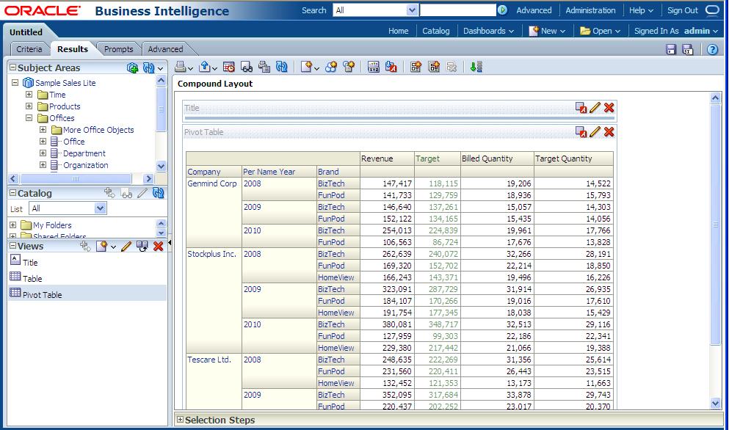Click the compound layout vertical scrollbar down arrow

(x=716, y=404)
